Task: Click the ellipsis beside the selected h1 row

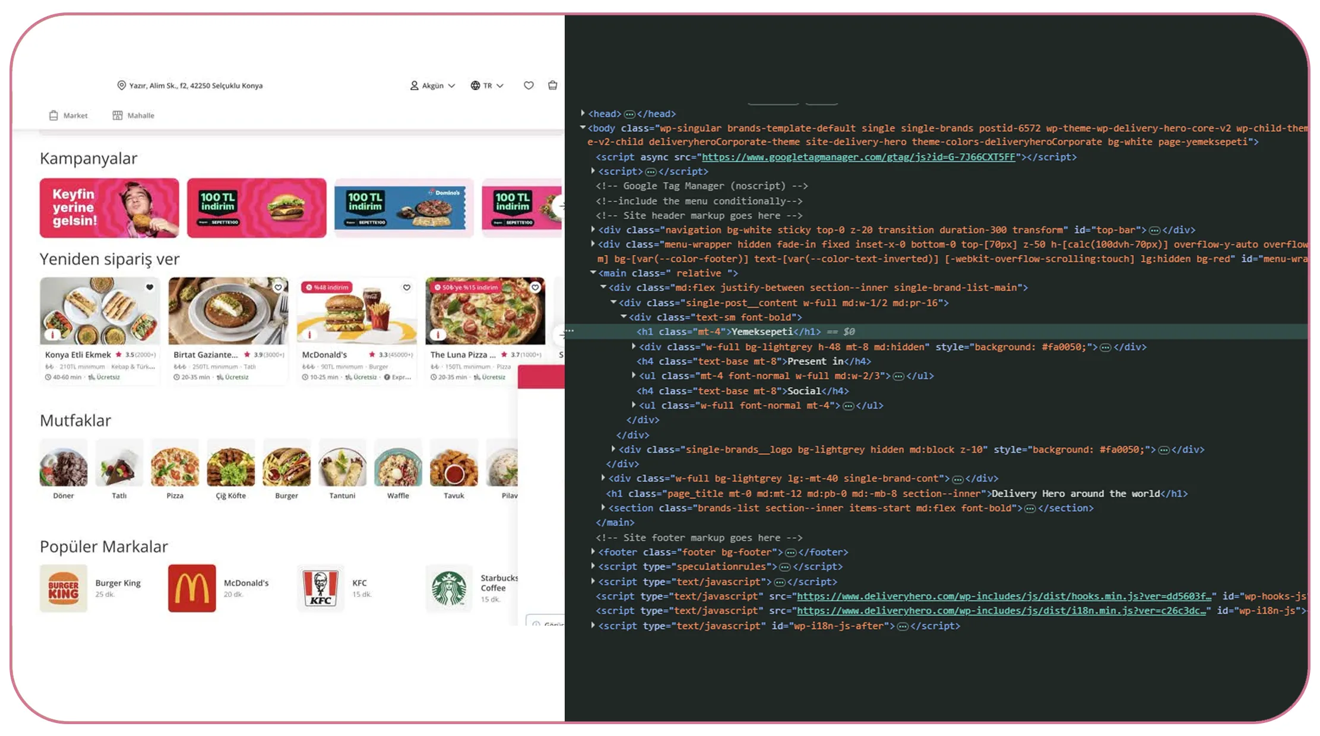Action: [x=569, y=331]
